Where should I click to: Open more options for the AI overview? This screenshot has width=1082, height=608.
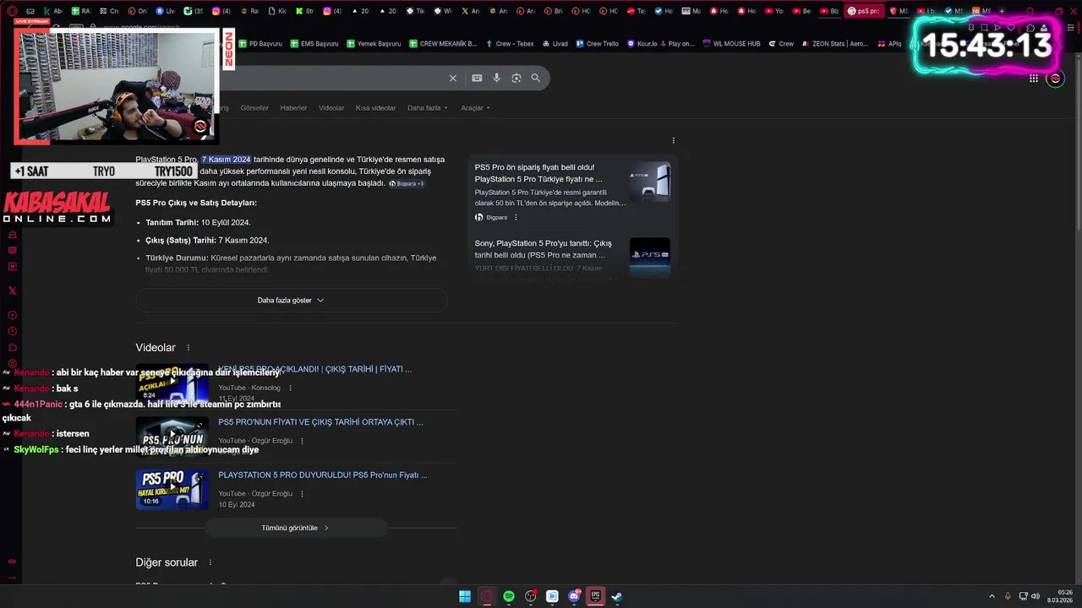click(x=674, y=140)
